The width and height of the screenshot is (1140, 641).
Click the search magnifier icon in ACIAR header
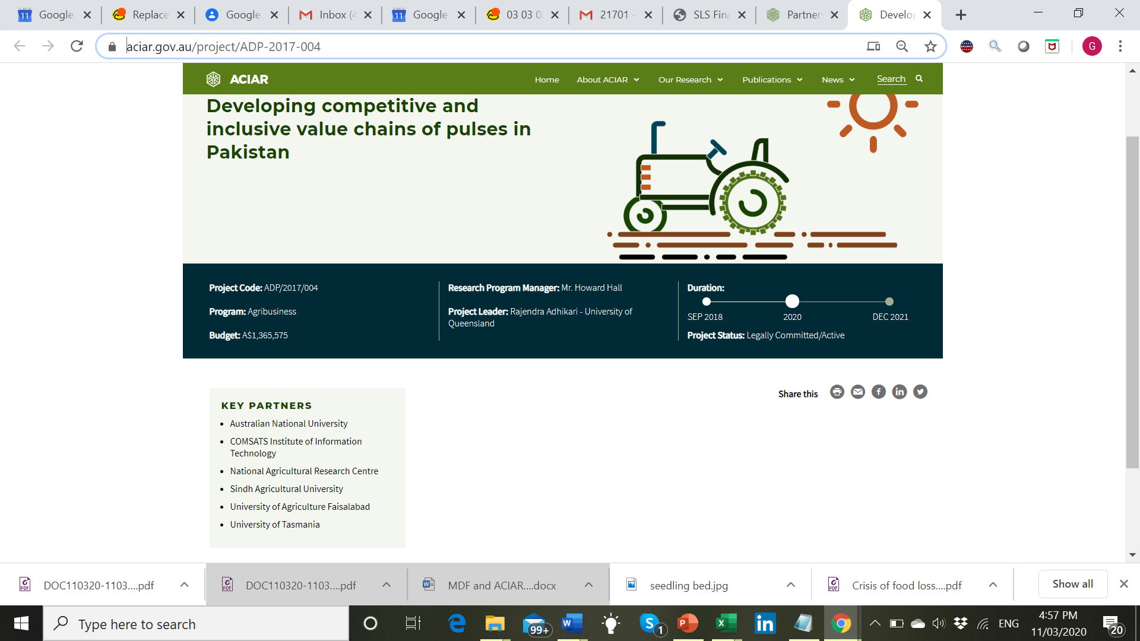coord(919,78)
